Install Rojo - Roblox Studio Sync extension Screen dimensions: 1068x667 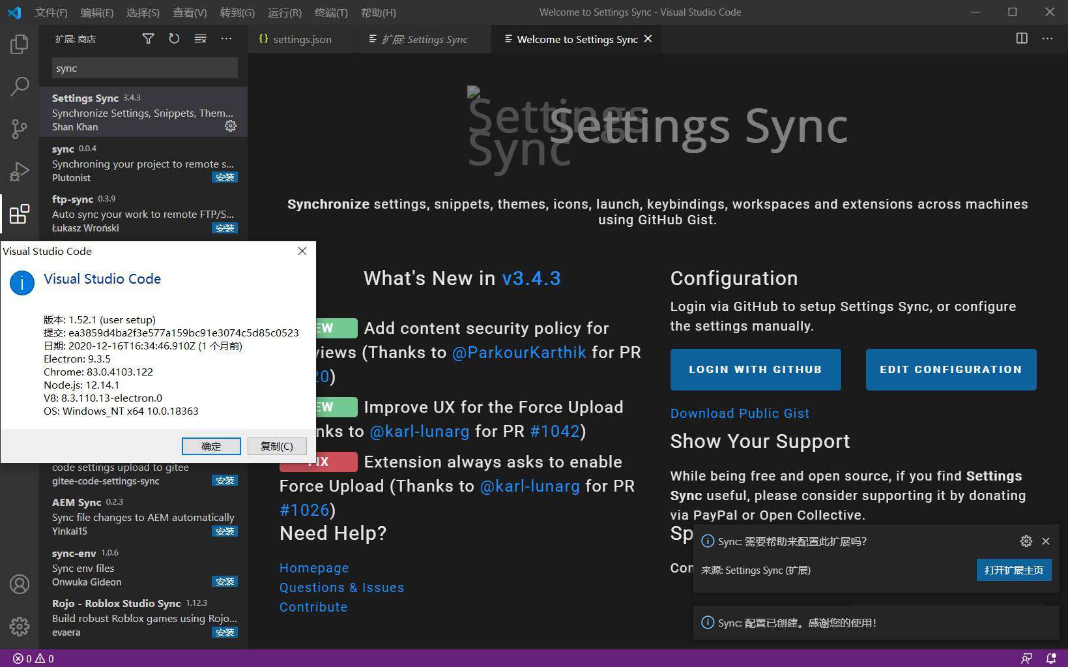[x=225, y=632]
